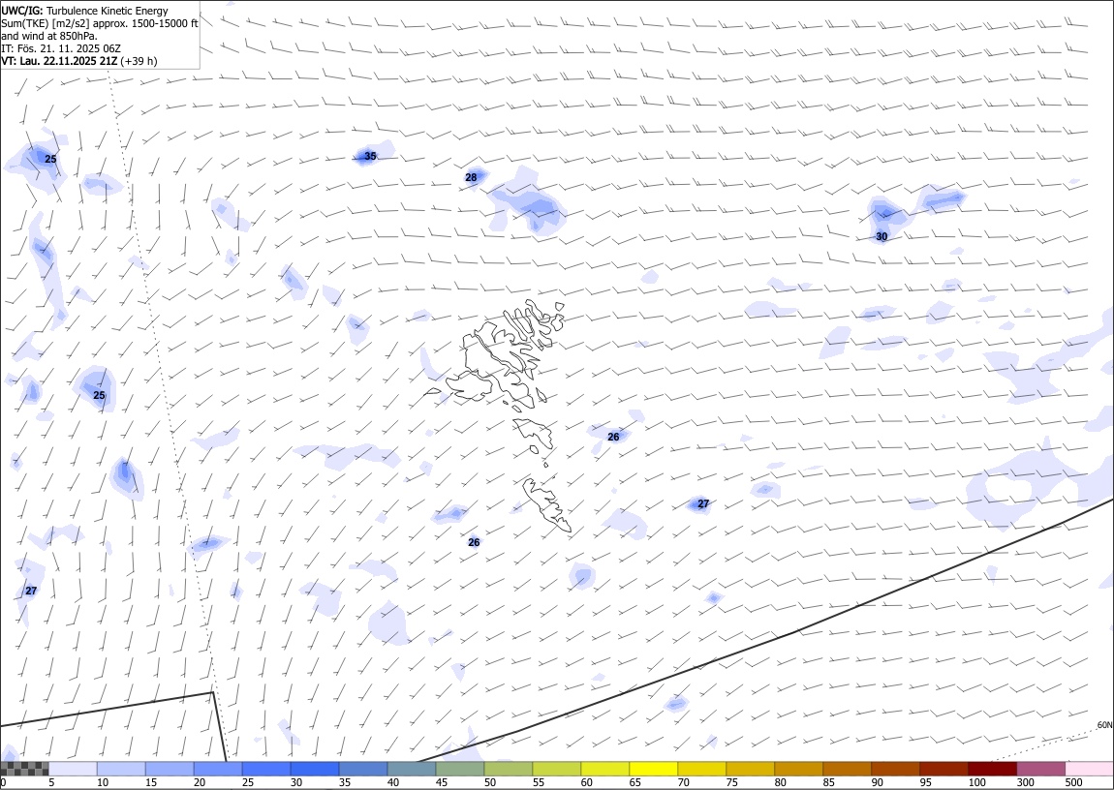Select the 45–50 grey-green legend swatch
Image resolution: width=1114 pixels, height=790 pixels.
click(460, 769)
